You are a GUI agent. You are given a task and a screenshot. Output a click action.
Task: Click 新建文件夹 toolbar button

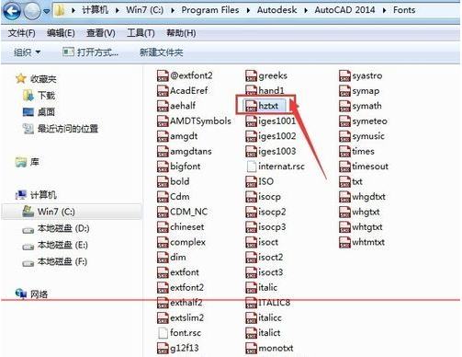click(x=162, y=52)
